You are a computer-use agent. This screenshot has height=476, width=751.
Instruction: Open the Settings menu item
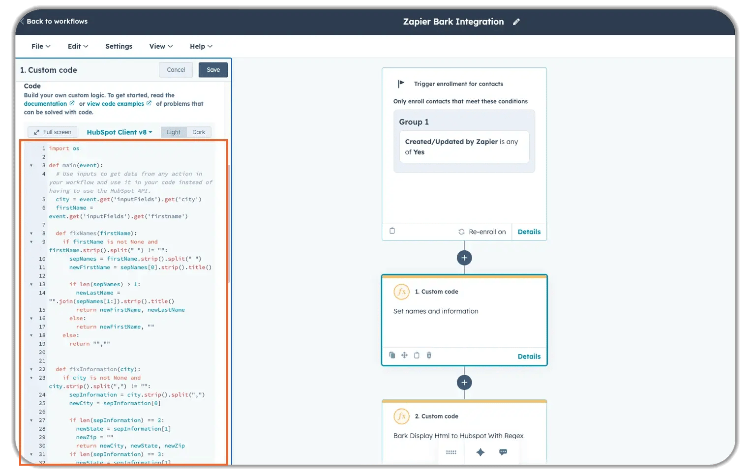119,46
